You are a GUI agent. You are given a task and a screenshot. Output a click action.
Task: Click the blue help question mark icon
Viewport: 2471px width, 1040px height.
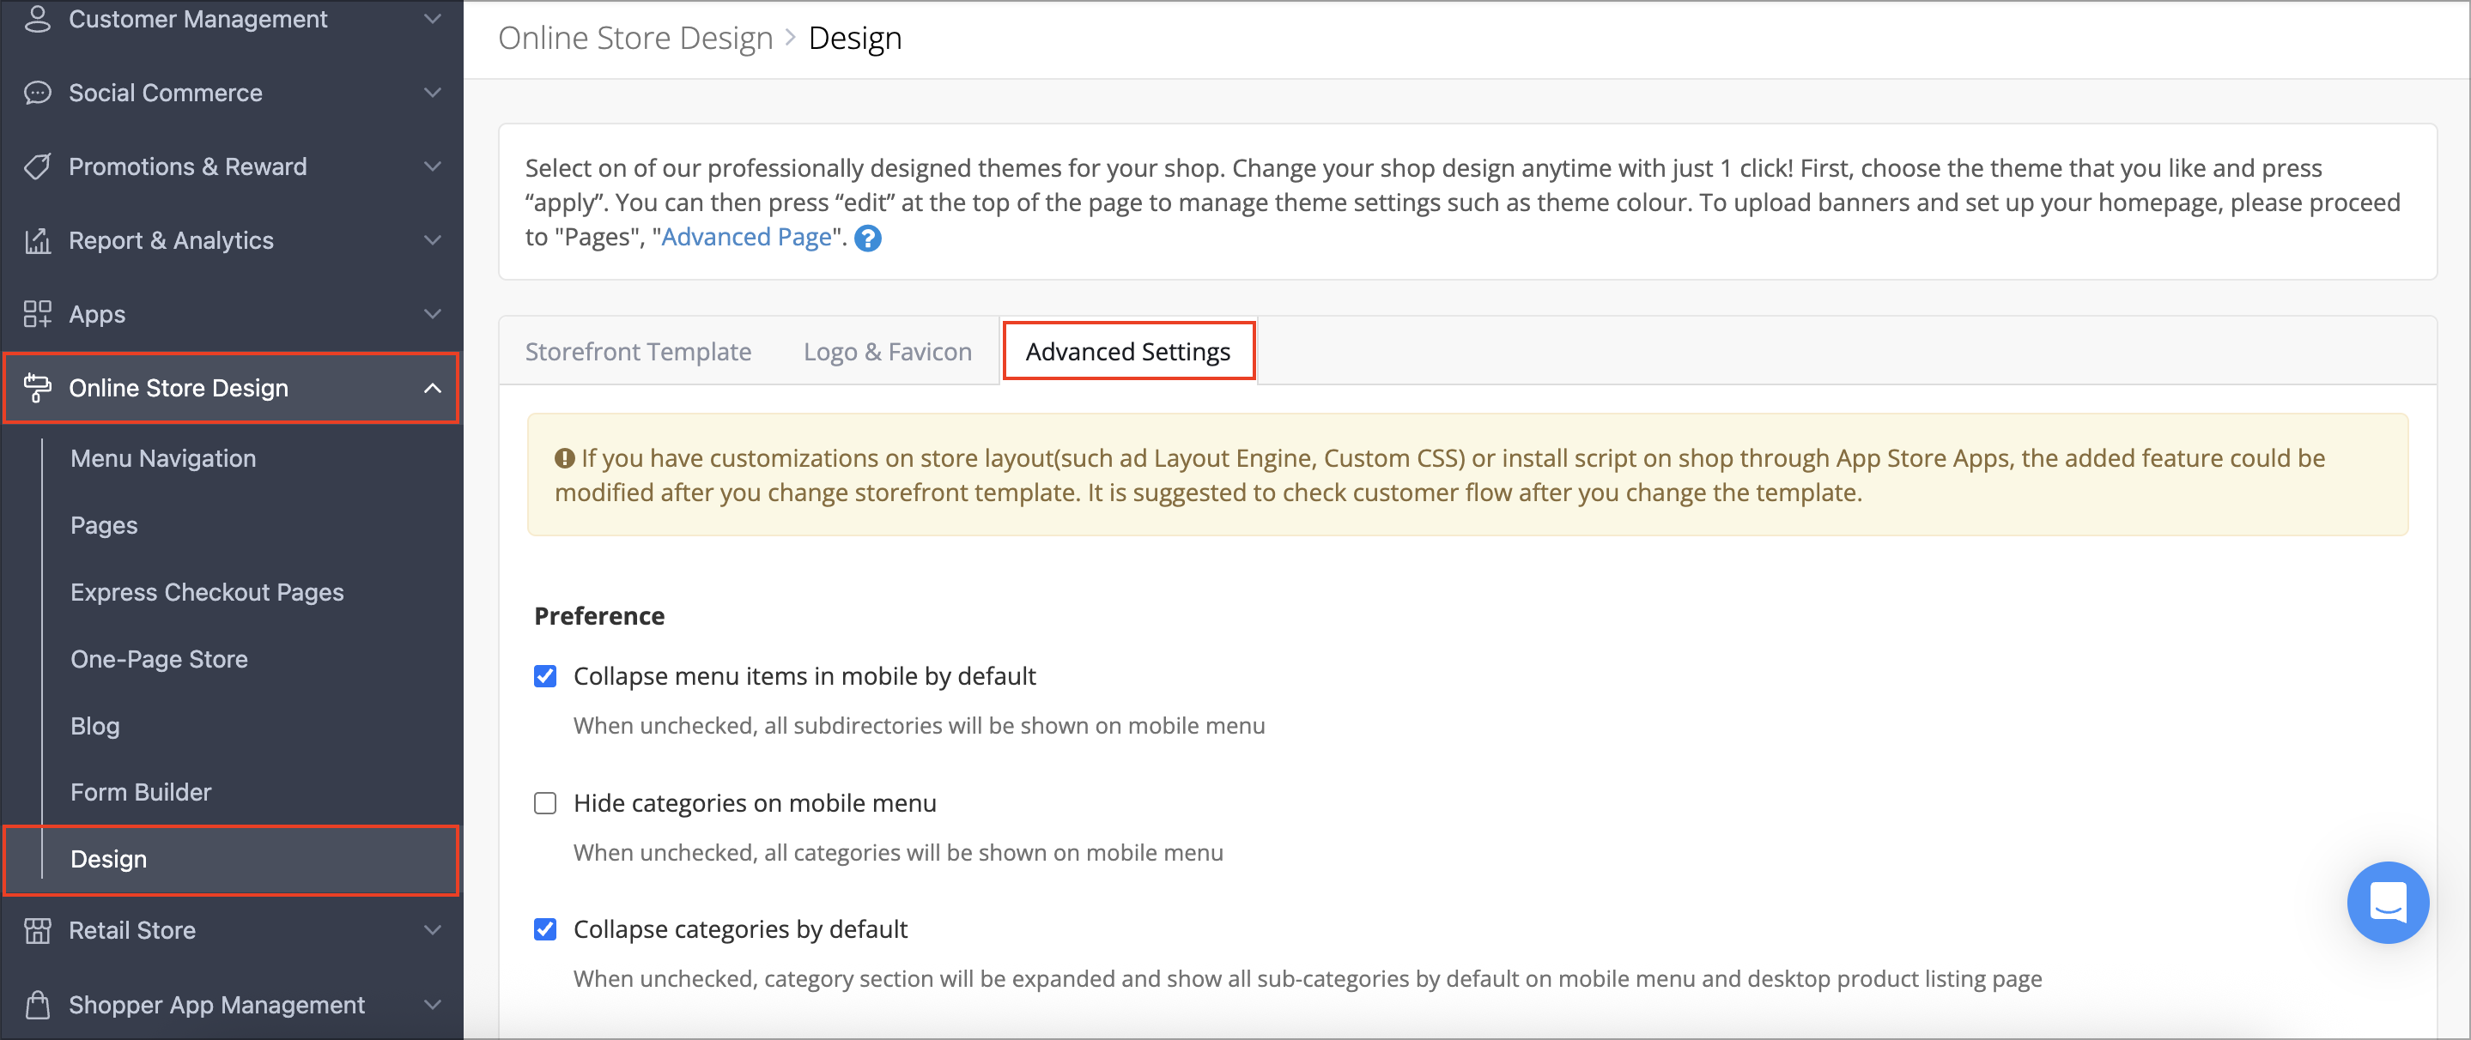(868, 239)
